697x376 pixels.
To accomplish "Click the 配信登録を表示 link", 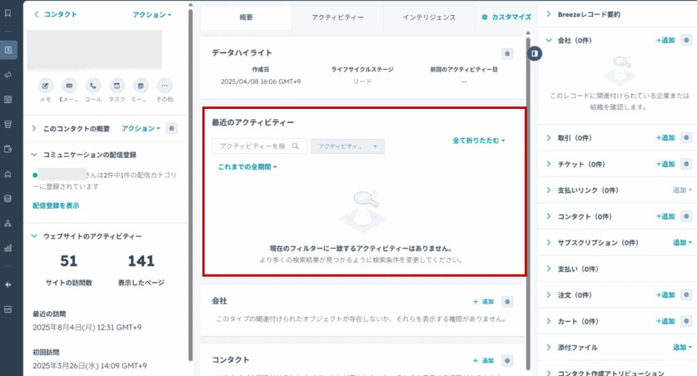I will pos(56,205).
